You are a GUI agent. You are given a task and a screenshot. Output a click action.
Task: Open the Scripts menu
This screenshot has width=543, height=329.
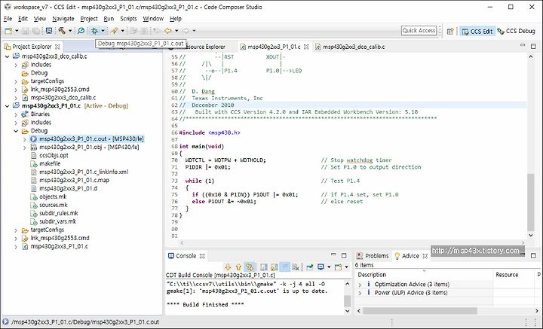128,19
